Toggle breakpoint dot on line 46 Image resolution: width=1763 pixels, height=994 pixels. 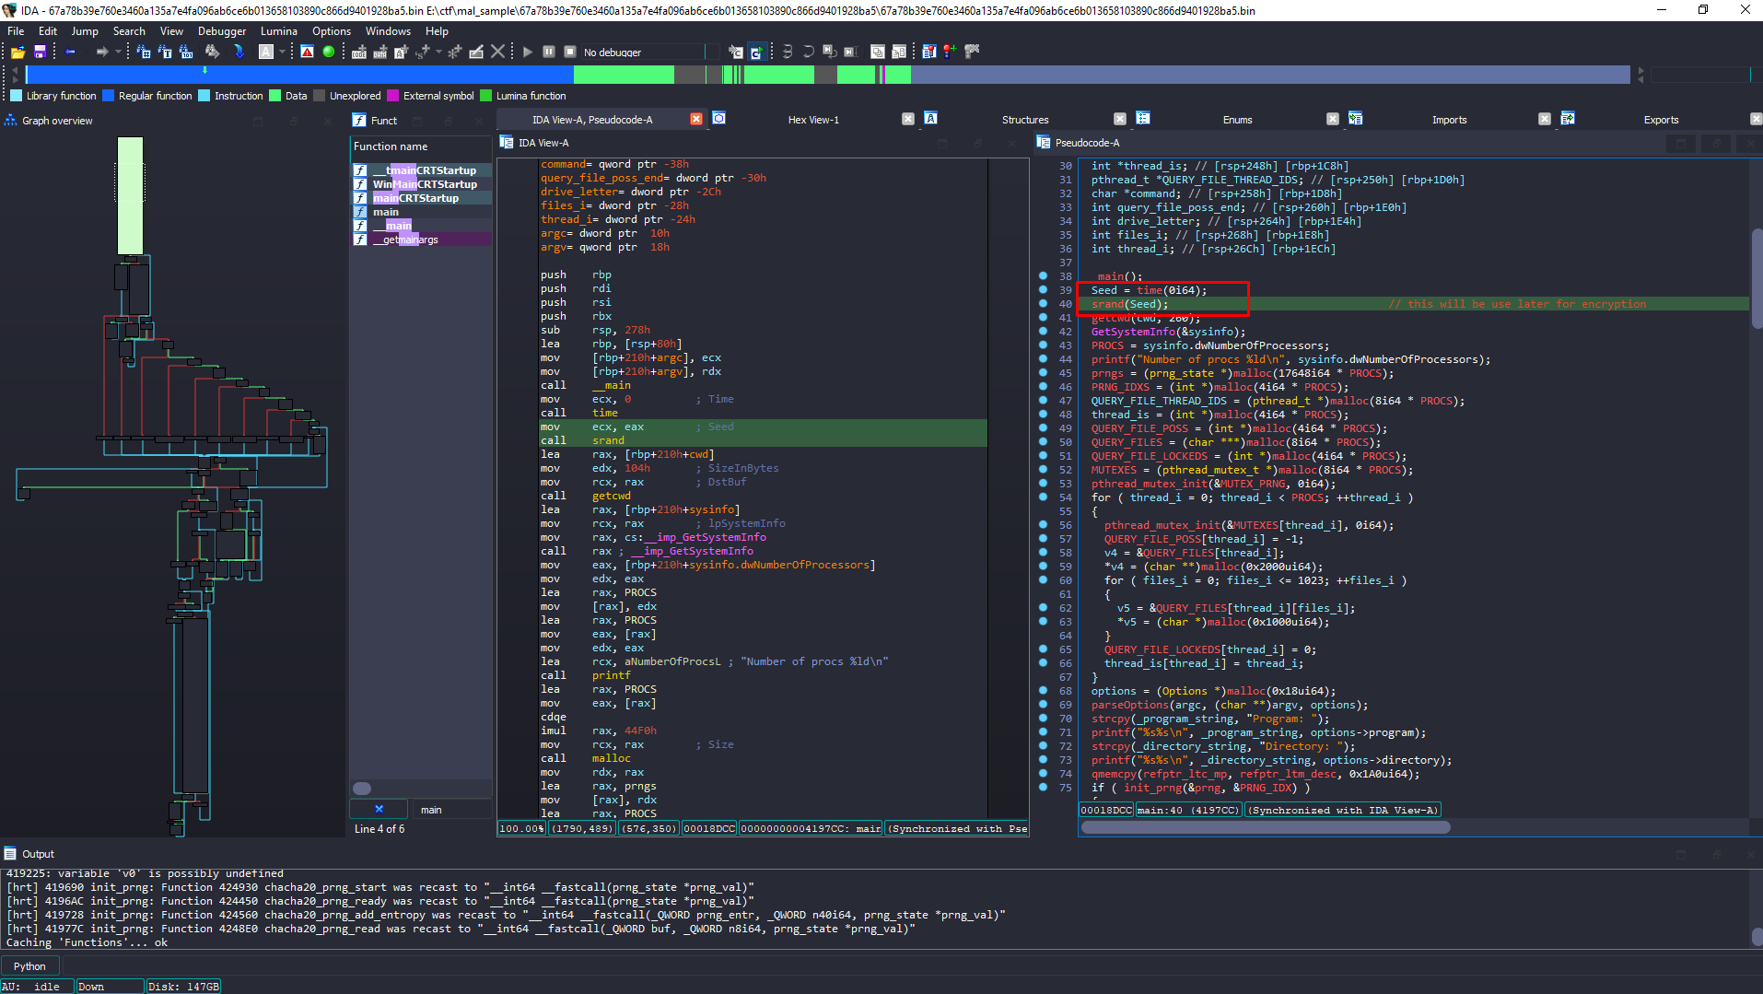1043,386
